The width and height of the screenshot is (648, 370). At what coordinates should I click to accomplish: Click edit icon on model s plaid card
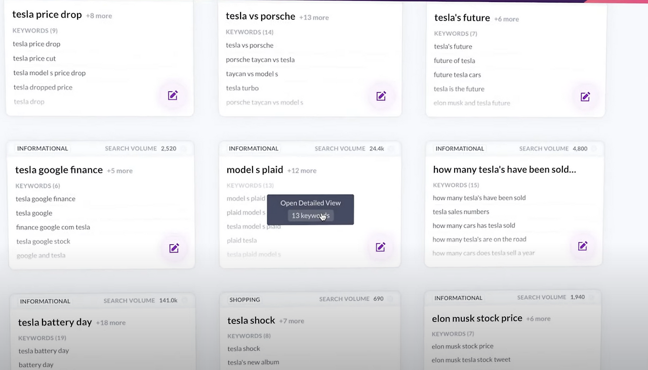381,247
